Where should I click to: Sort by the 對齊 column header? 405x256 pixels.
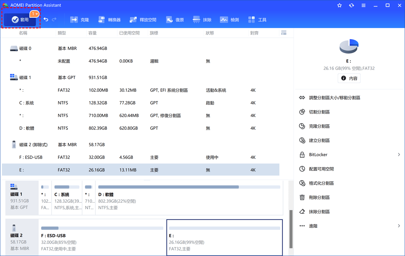254,33
